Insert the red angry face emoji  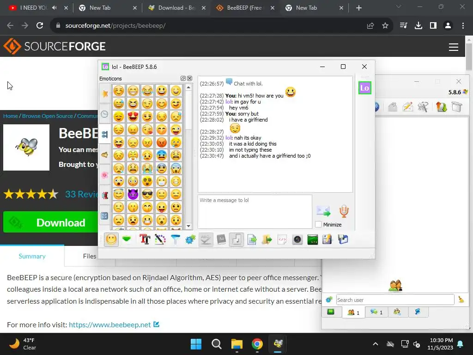point(162,142)
